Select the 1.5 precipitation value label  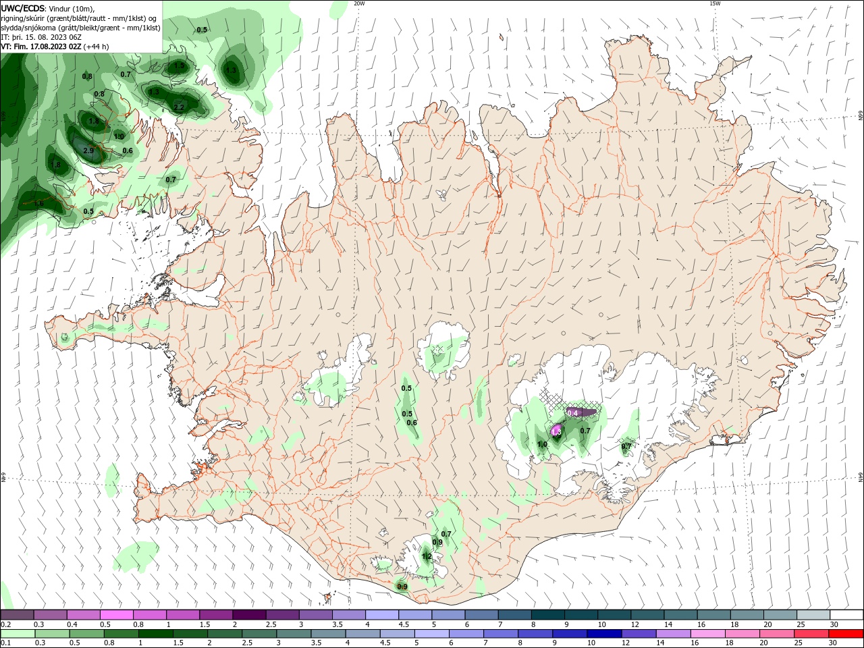pyautogui.click(x=179, y=66)
